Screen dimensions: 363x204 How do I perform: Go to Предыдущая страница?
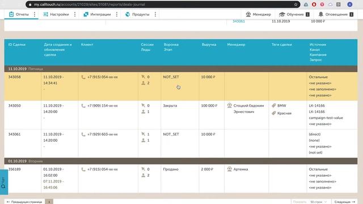(24, 202)
